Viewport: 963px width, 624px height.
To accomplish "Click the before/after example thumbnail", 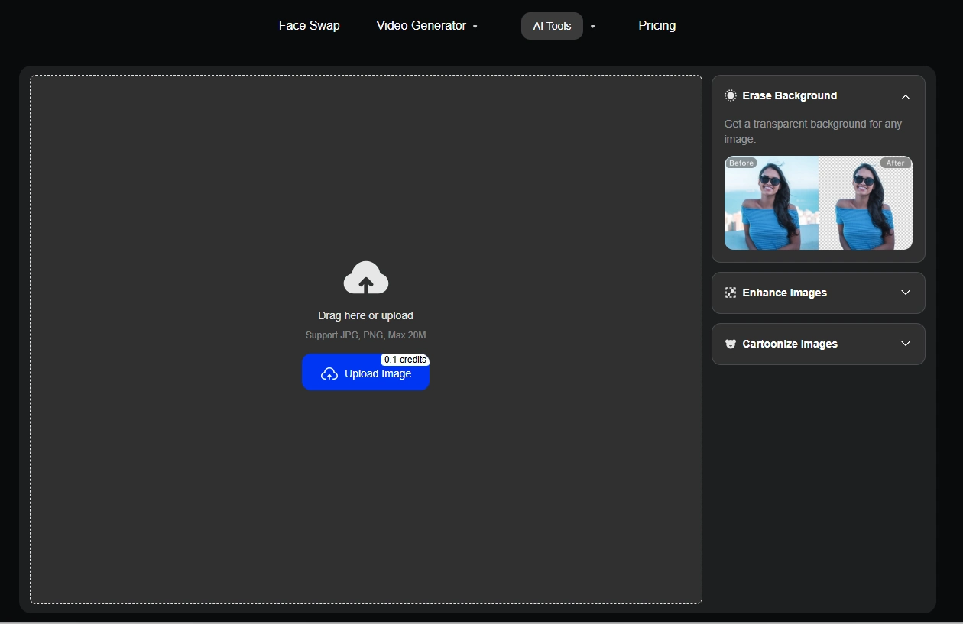I will pos(818,202).
